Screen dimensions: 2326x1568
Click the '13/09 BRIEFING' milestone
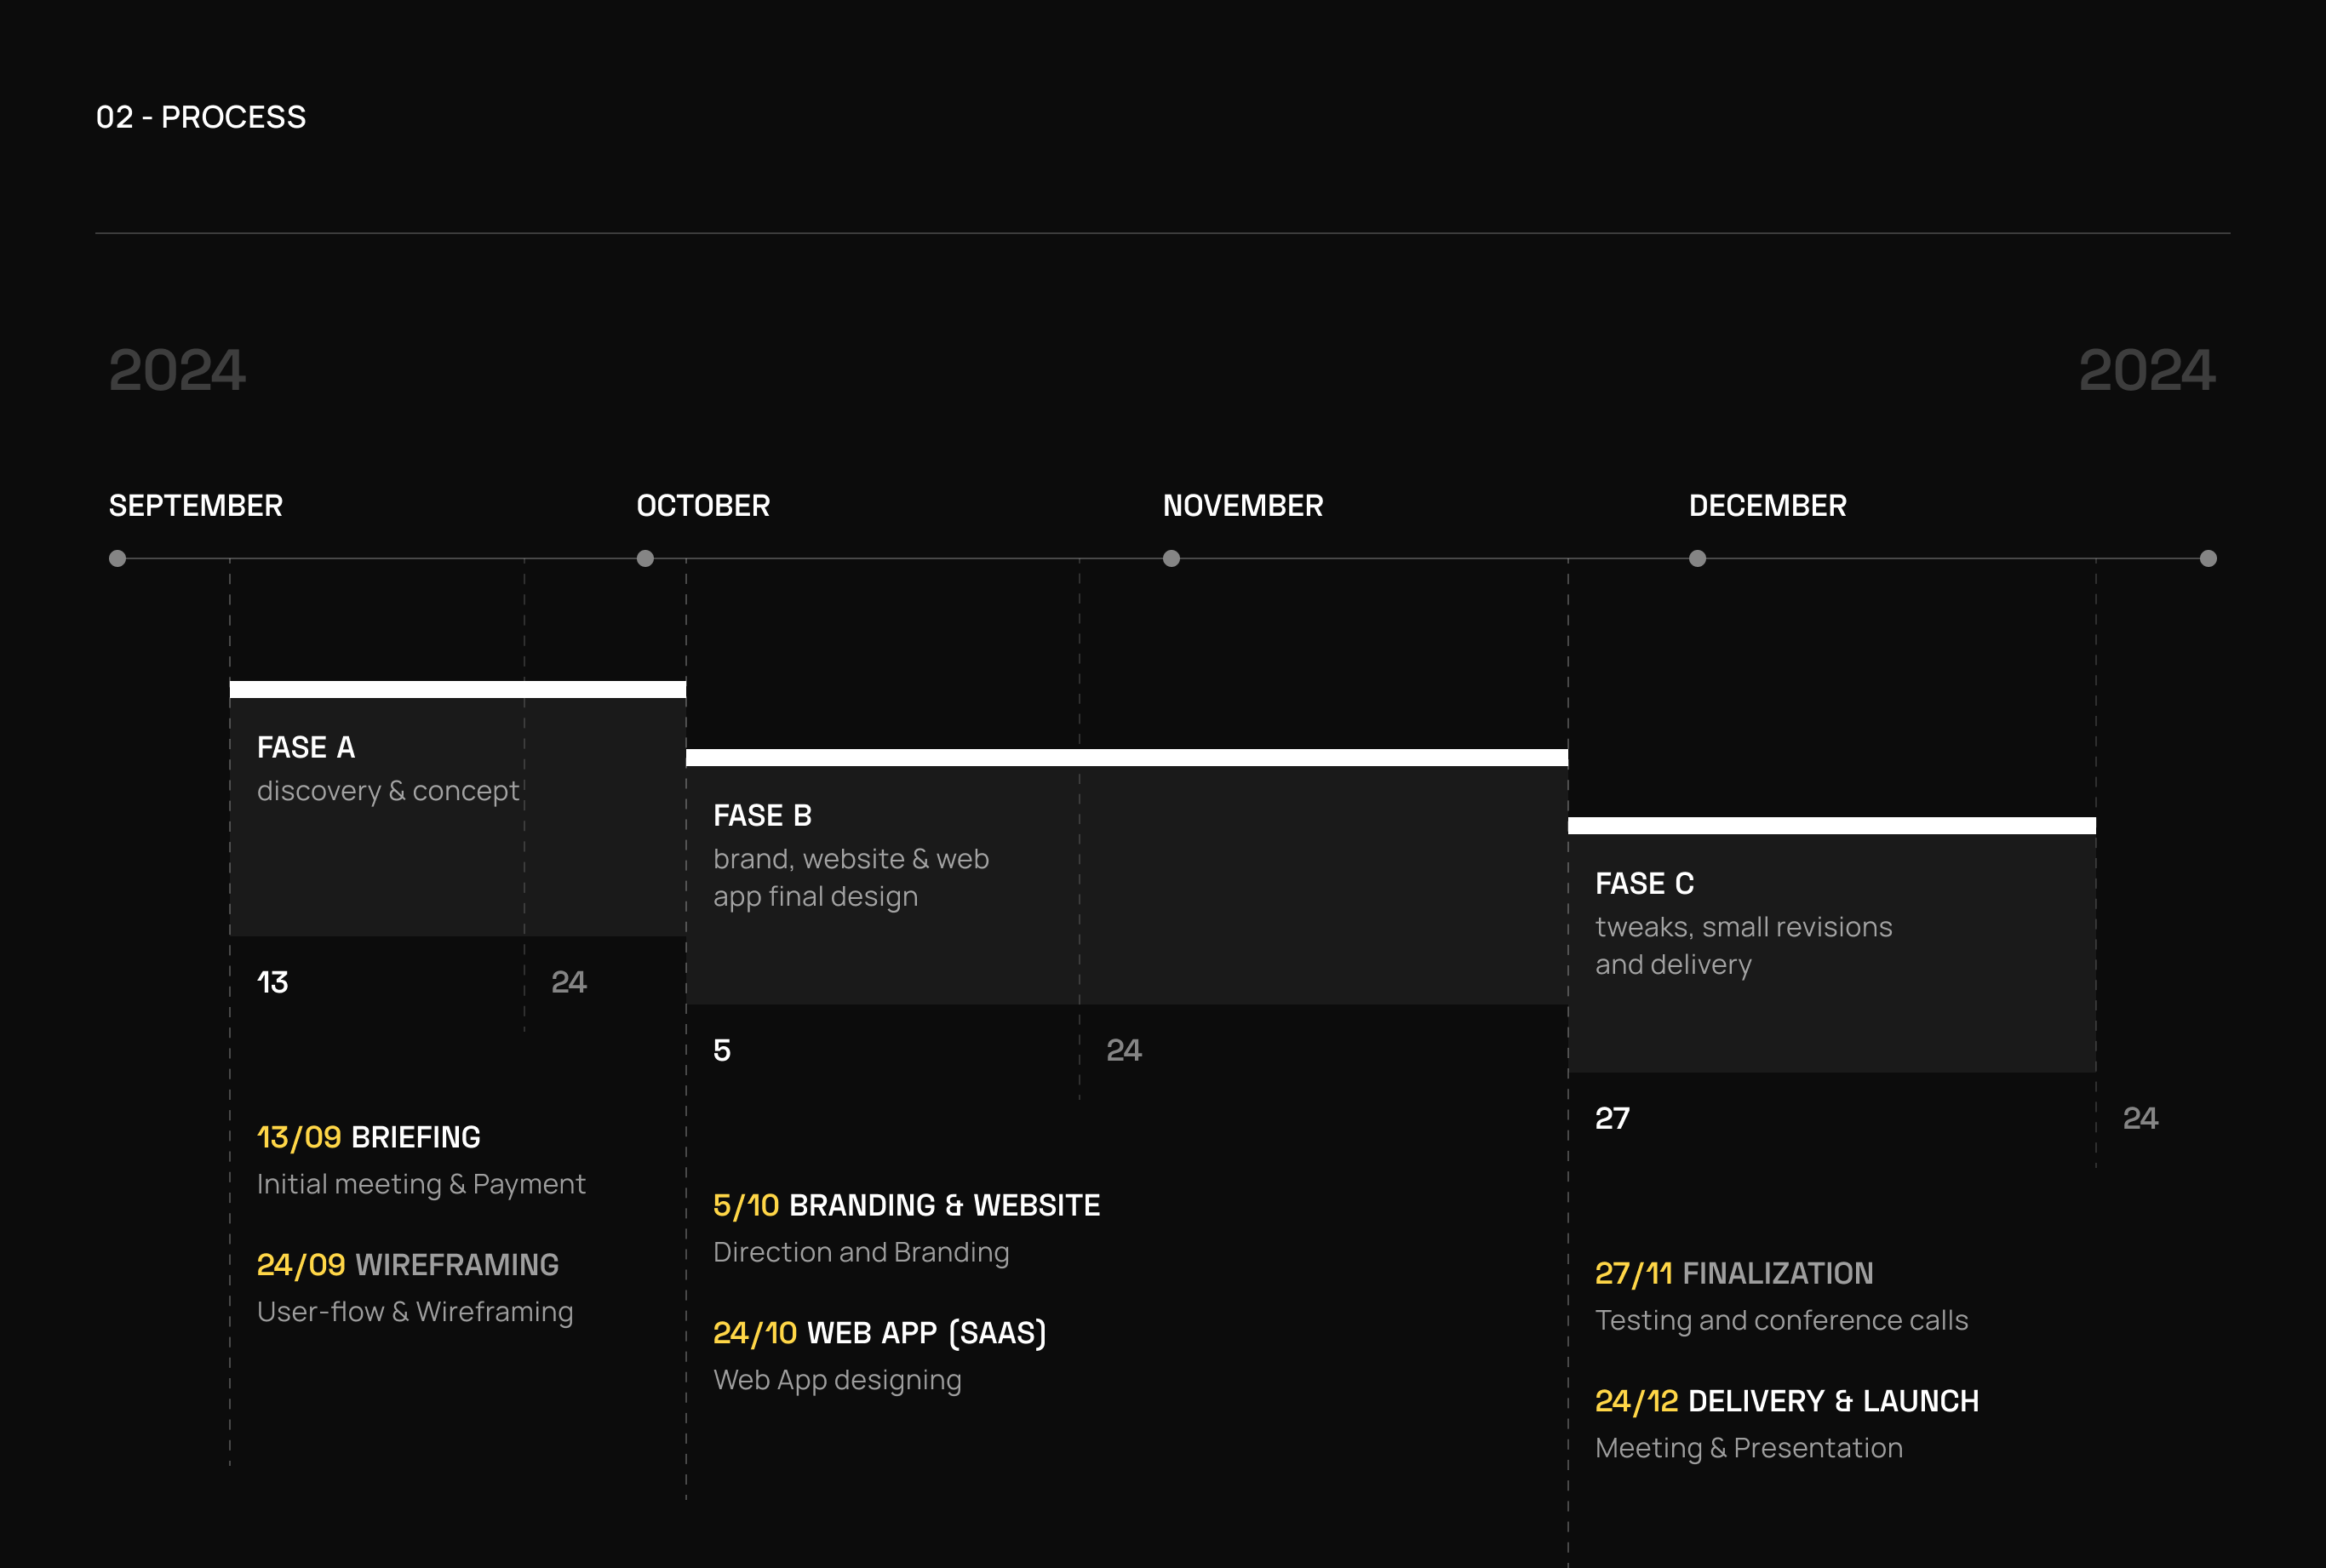369,1137
